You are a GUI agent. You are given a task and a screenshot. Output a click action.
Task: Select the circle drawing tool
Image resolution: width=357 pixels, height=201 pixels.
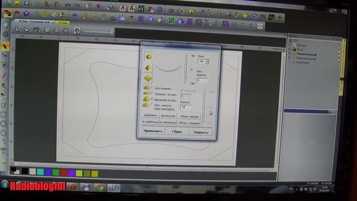point(3,124)
